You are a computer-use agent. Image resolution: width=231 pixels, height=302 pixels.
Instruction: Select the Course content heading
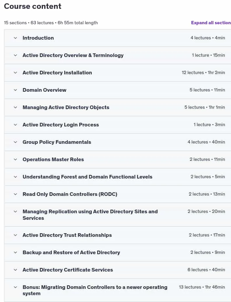click(32, 6)
